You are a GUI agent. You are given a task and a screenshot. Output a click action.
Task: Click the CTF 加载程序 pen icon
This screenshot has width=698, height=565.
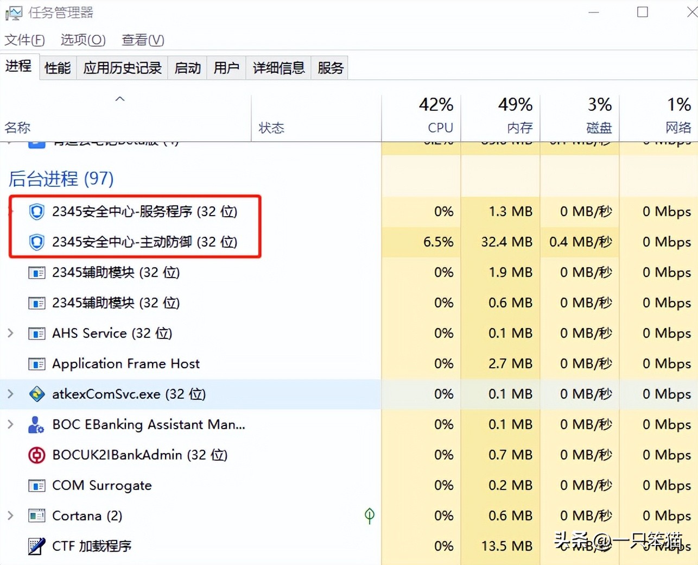pyautogui.click(x=36, y=547)
